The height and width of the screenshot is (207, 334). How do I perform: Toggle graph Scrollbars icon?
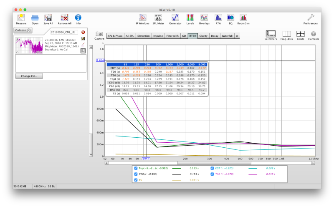click(x=271, y=34)
